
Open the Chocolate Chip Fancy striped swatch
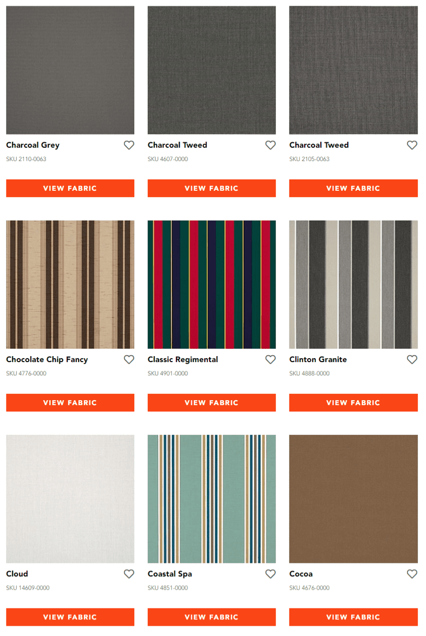[x=70, y=284]
